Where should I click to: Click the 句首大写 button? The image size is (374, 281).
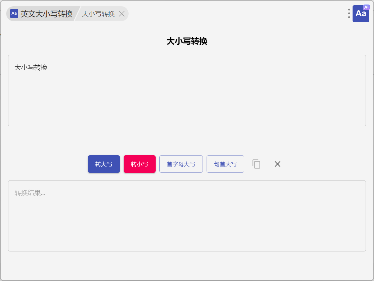coord(225,164)
